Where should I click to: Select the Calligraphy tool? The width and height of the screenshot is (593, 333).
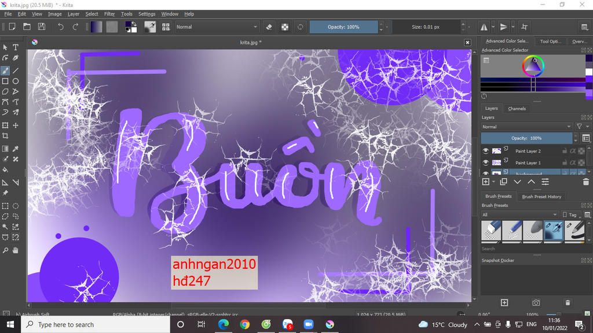(x=16, y=58)
